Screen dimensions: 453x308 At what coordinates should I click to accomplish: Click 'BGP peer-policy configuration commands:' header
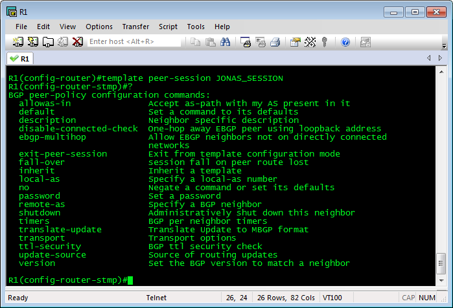coord(110,95)
